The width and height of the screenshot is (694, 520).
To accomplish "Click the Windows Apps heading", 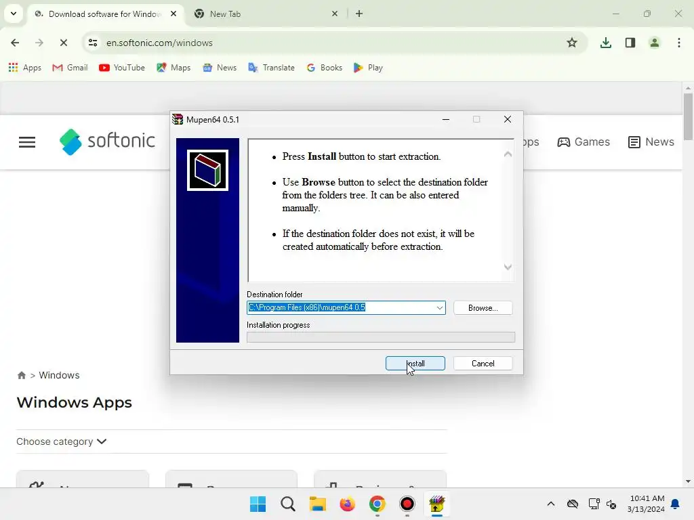I will [75, 403].
